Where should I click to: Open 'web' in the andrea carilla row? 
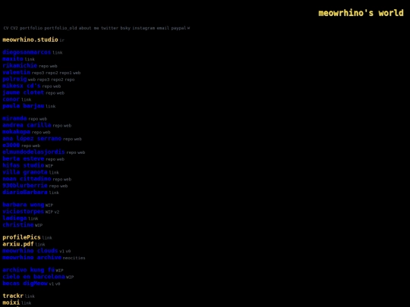click(68, 126)
